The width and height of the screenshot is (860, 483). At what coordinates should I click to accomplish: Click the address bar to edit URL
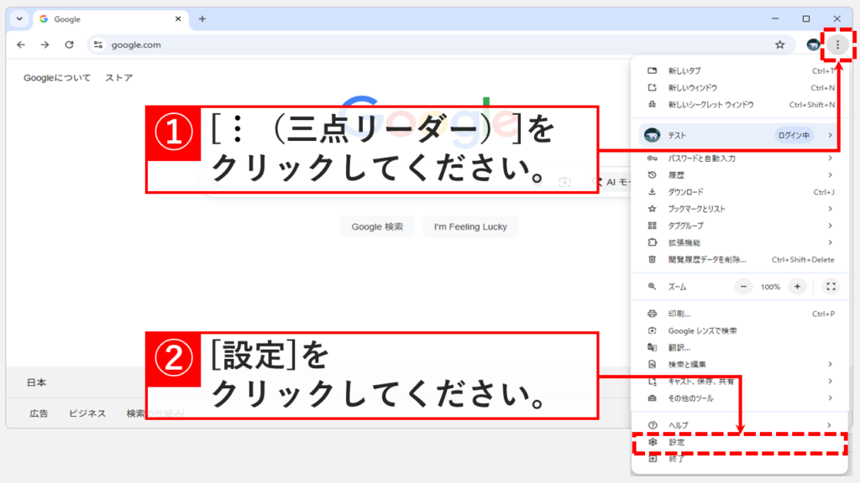pos(336,44)
